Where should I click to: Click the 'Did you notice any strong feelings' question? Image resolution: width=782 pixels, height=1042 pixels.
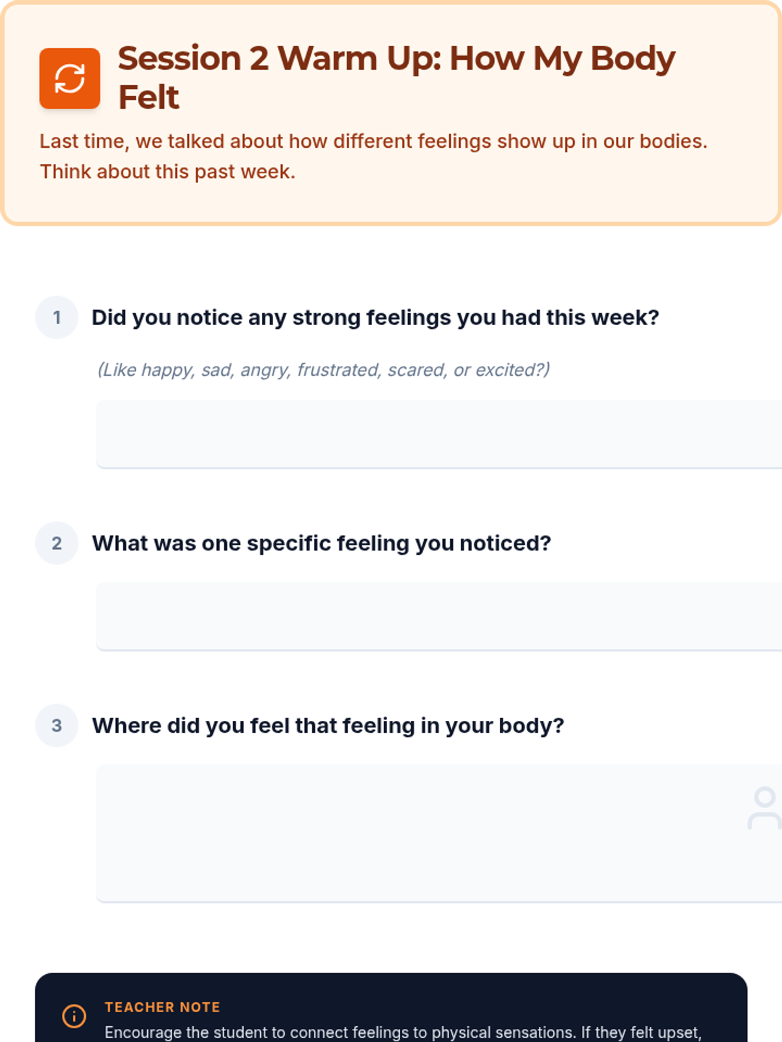(x=375, y=318)
